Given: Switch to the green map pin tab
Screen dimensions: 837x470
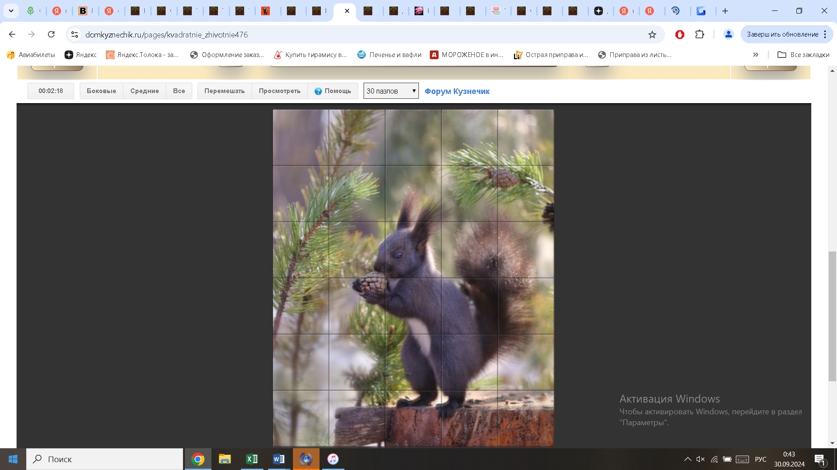Looking at the screenshot, I should coord(31,11).
